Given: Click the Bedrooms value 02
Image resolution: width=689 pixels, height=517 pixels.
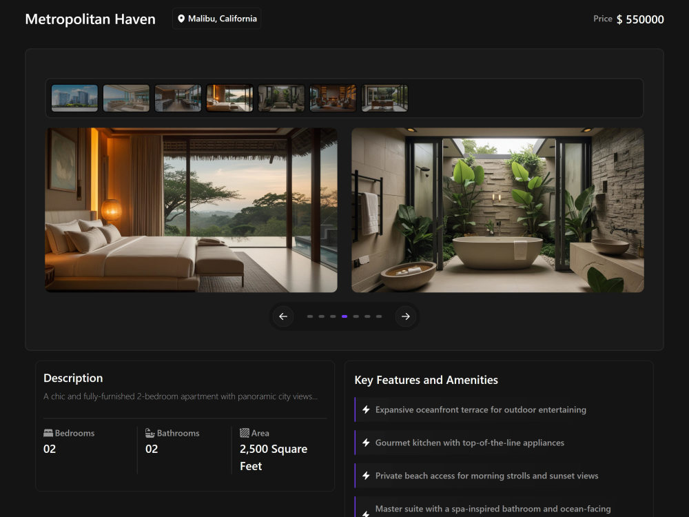Looking at the screenshot, I should tap(50, 449).
